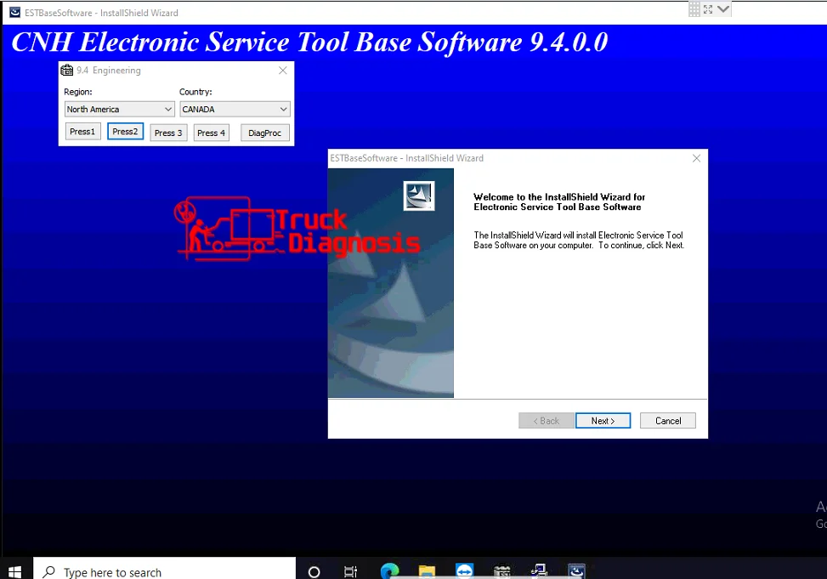The image size is (827, 579).
Task: Open the computer setup taskbar icon
Action: coord(539,571)
